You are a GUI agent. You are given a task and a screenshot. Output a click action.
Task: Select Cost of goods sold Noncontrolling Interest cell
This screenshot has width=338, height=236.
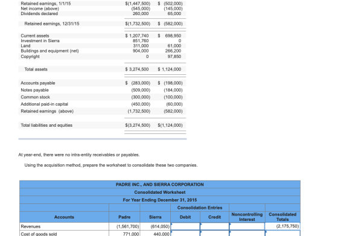pyautogui.click(x=247, y=234)
